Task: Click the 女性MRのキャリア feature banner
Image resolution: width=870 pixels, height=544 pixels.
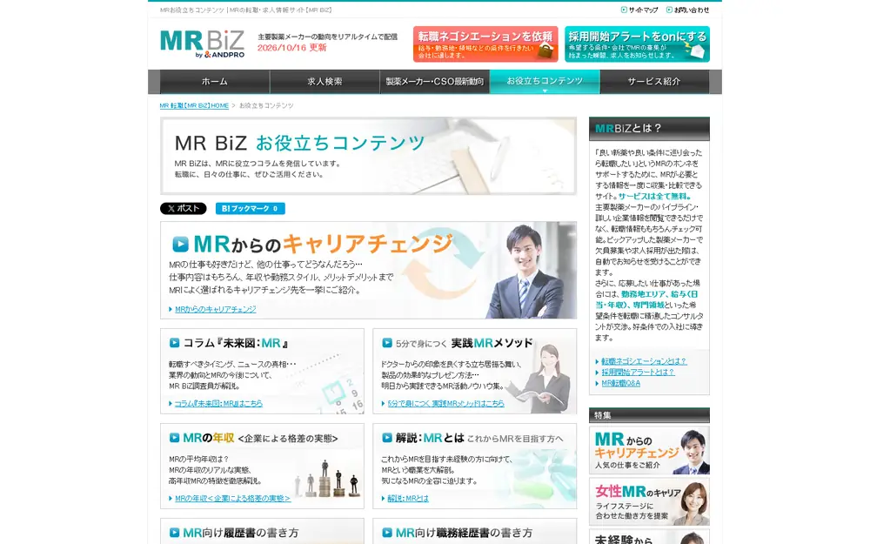Action: click(x=649, y=502)
